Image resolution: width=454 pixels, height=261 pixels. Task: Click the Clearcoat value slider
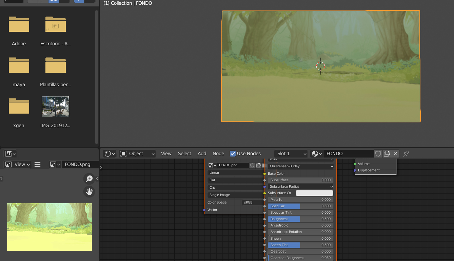pyautogui.click(x=300, y=252)
